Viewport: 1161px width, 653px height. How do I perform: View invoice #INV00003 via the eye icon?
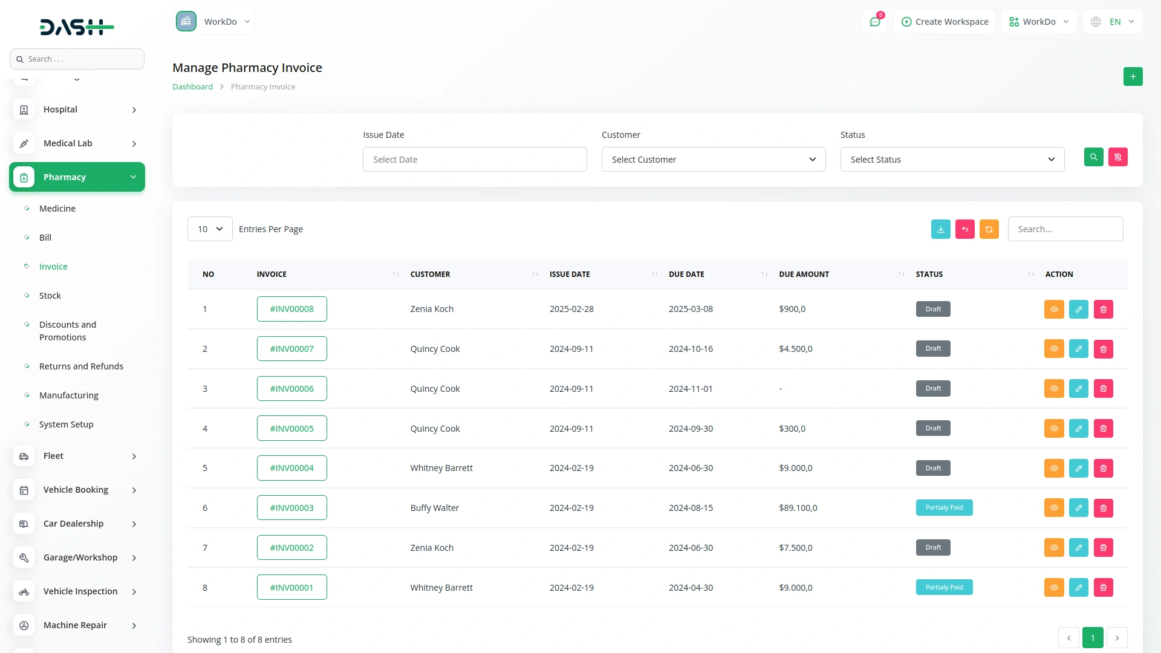coord(1053,508)
